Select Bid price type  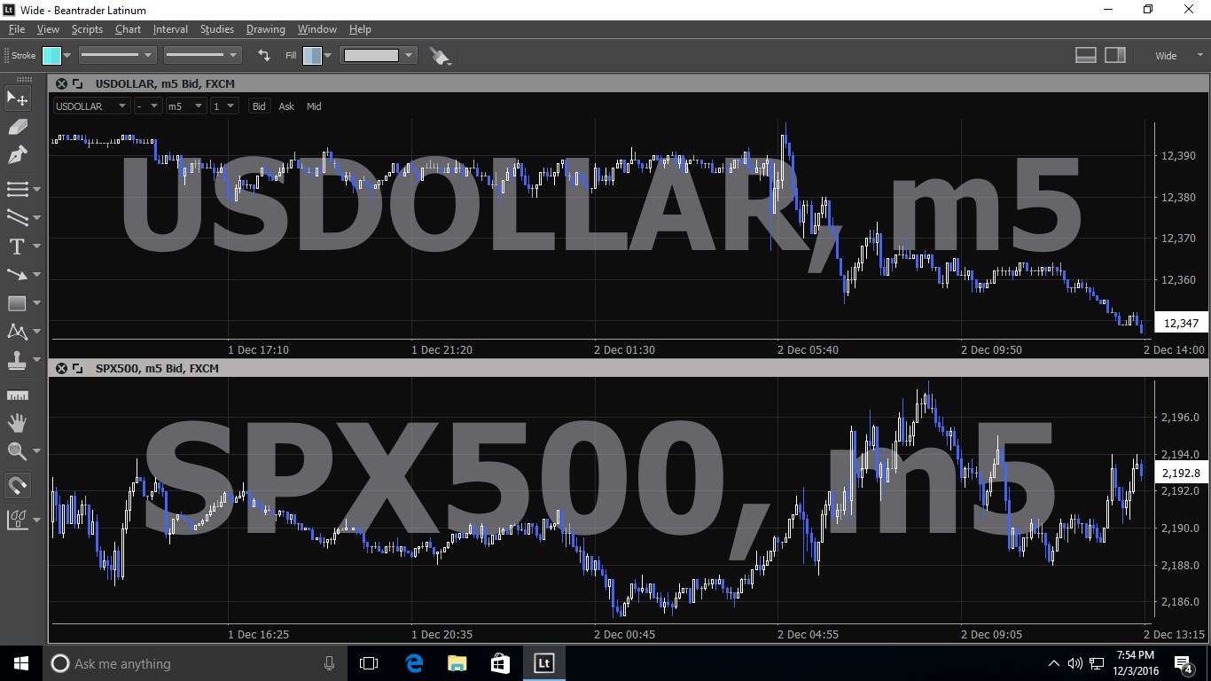tap(259, 106)
